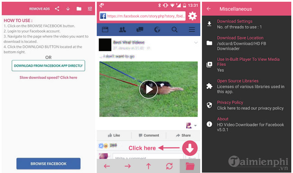Click 'HD Video Downloader for Facebook v5.0.1' text
Image resolution: width=293 pixels, height=173 pixels.
(250, 127)
